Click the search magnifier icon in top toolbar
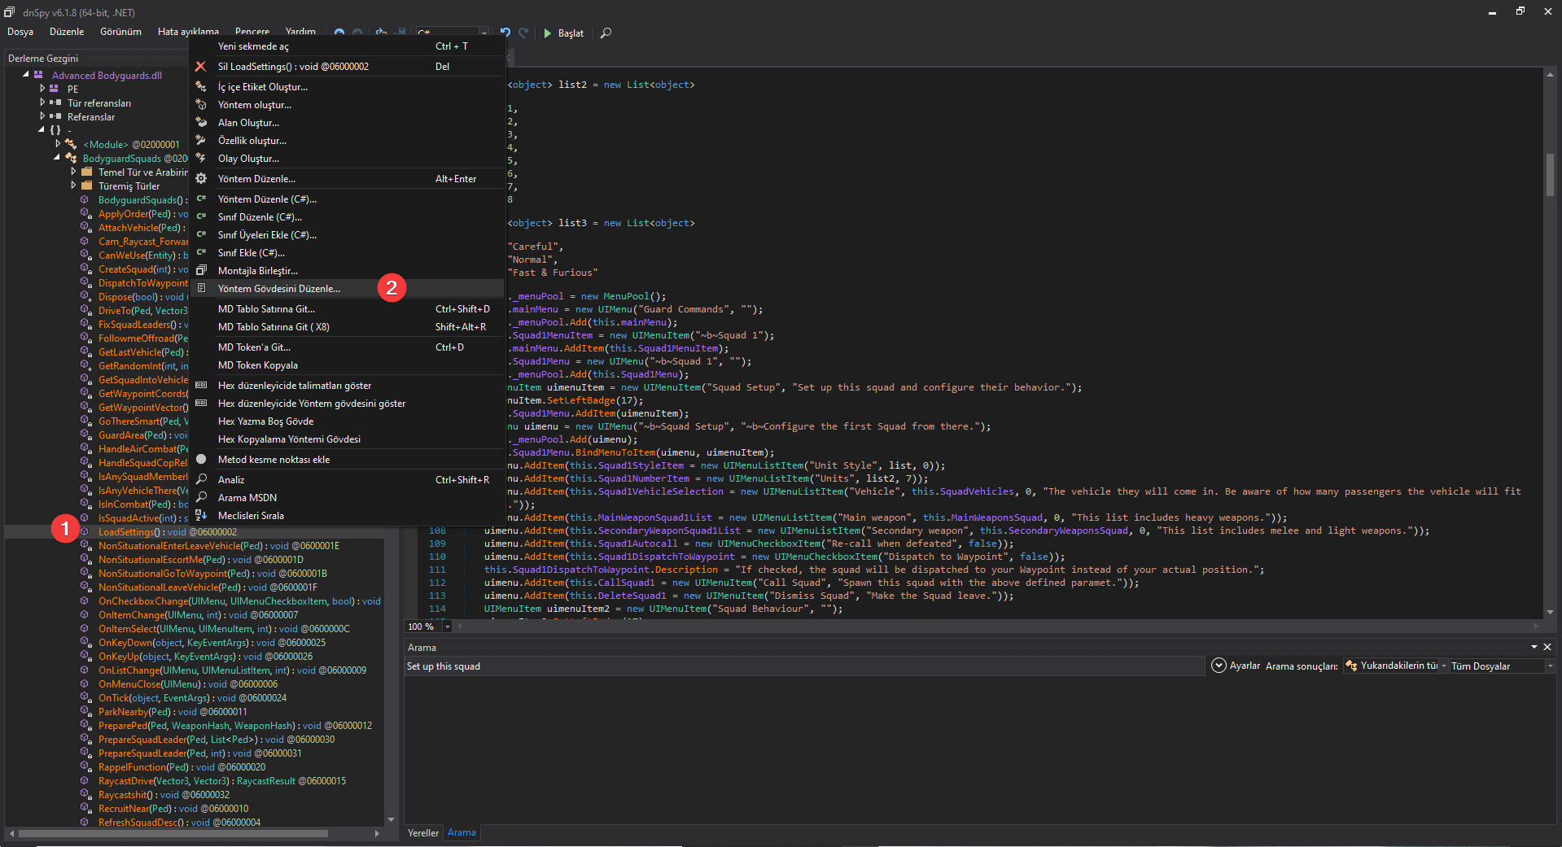The image size is (1562, 847). (x=606, y=33)
